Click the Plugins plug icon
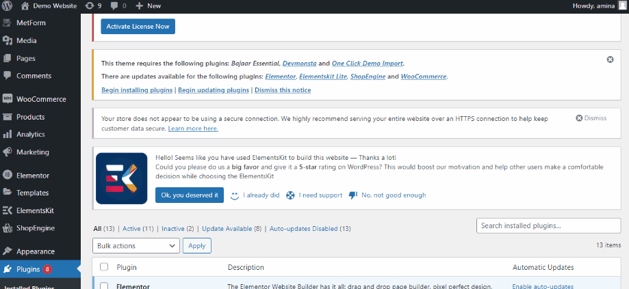 point(7,269)
